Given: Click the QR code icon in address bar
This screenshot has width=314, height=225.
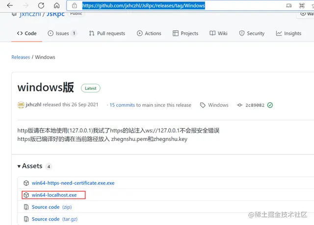Looking at the screenshot, I should pos(302,5).
